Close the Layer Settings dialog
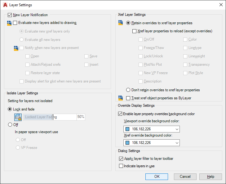Image resolution: width=226 pixels, height=184 pixels. tap(221, 5)
